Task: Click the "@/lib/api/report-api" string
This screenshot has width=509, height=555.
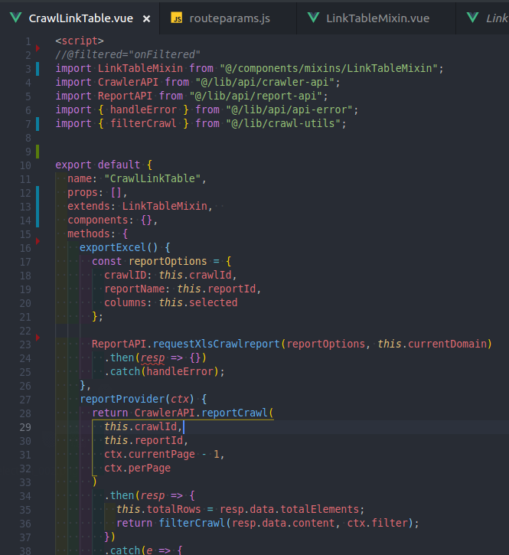Action: pos(256,96)
